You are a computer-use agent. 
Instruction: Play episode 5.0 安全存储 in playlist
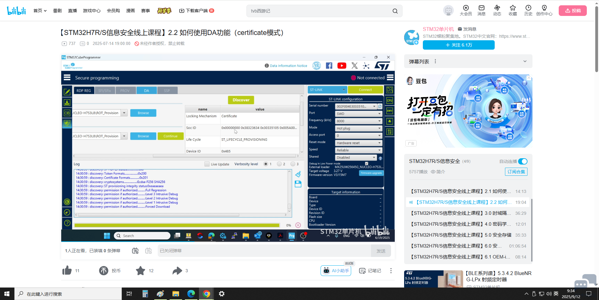tap(468, 235)
